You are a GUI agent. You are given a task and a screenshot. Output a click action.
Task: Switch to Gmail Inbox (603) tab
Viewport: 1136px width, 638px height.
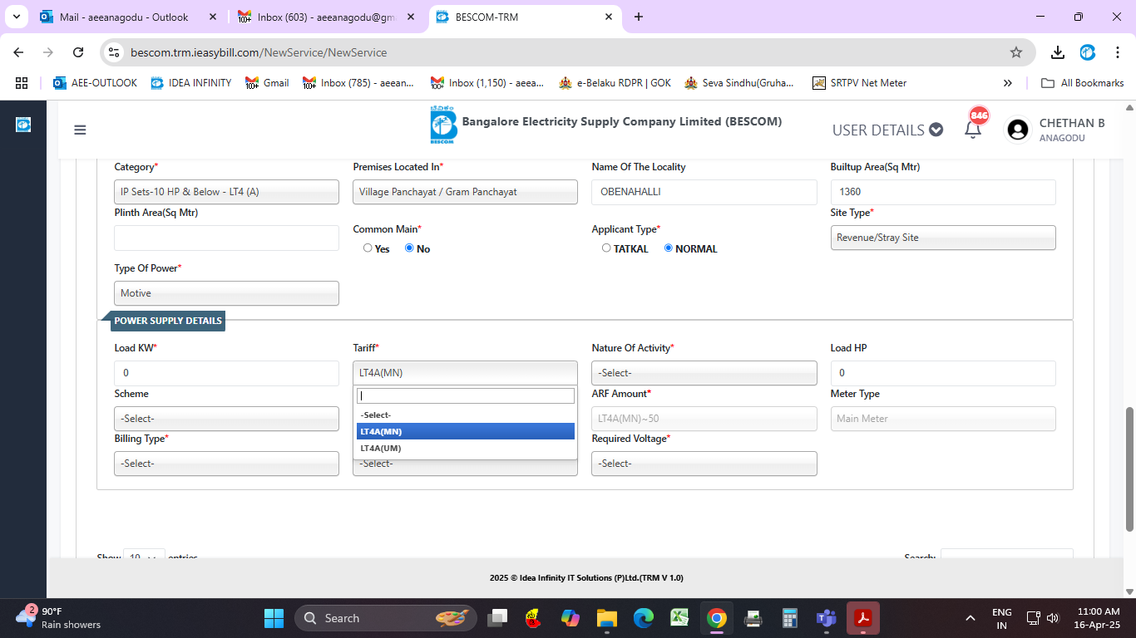pos(328,17)
